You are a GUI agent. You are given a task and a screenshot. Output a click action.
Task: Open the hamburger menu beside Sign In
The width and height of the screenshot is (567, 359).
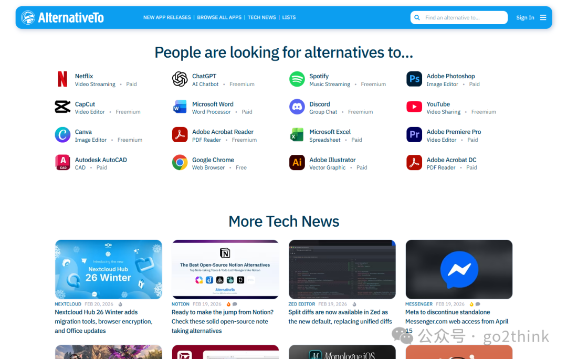pyautogui.click(x=543, y=17)
